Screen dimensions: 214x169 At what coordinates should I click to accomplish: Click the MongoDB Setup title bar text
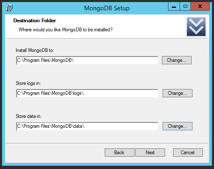pyautogui.click(x=107, y=8)
